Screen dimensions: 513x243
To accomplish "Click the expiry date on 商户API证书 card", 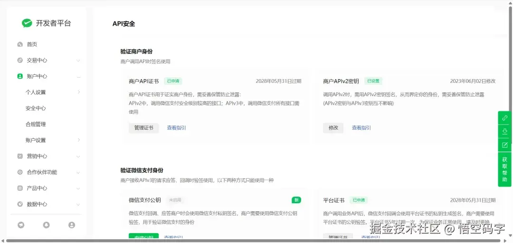I will (278, 81).
